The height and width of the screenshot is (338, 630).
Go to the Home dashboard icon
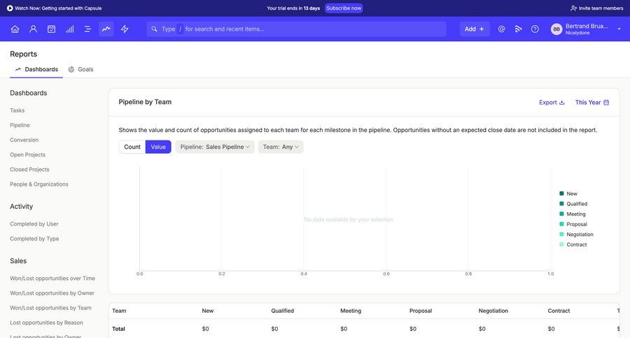click(15, 29)
